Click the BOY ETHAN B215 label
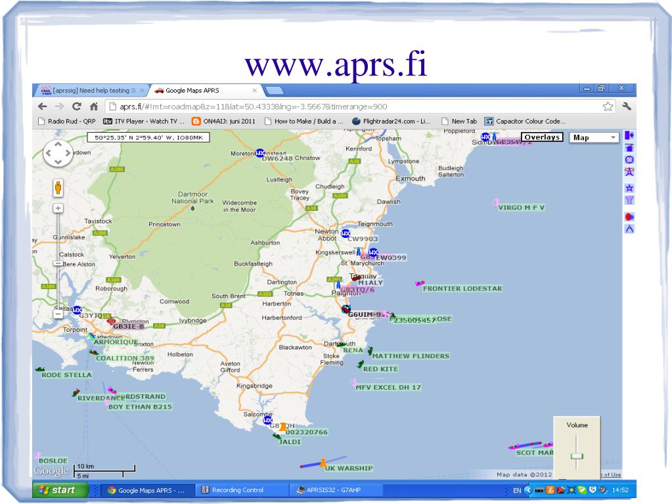 click(140, 407)
